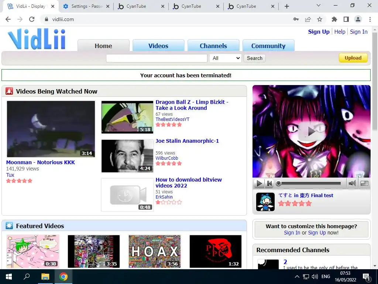Switch to the Channels tab
This screenshot has height=284, width=378.
[213, 45]
